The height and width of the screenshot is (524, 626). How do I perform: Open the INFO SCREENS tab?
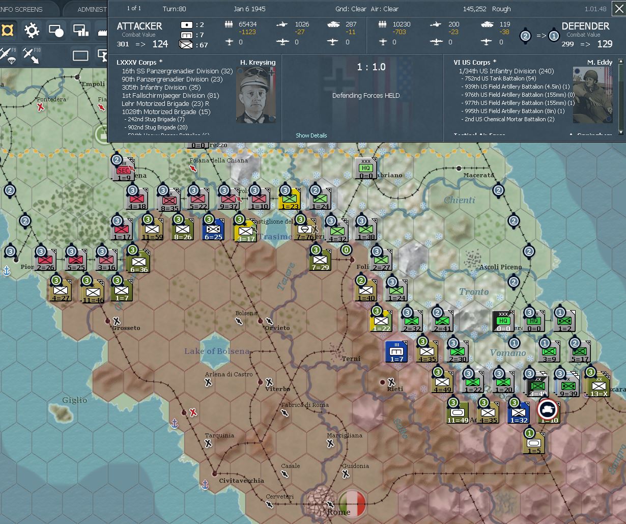pos(22,9)
